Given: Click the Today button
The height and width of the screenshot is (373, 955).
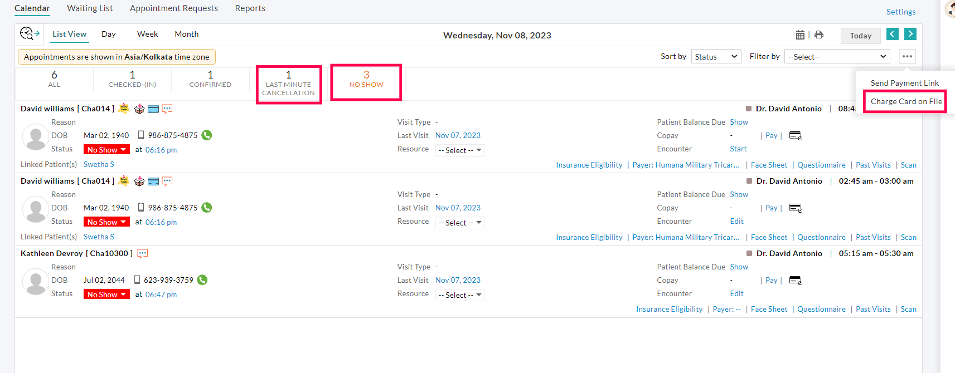Looking at the screenshot, I should click(x=860, y=36).
